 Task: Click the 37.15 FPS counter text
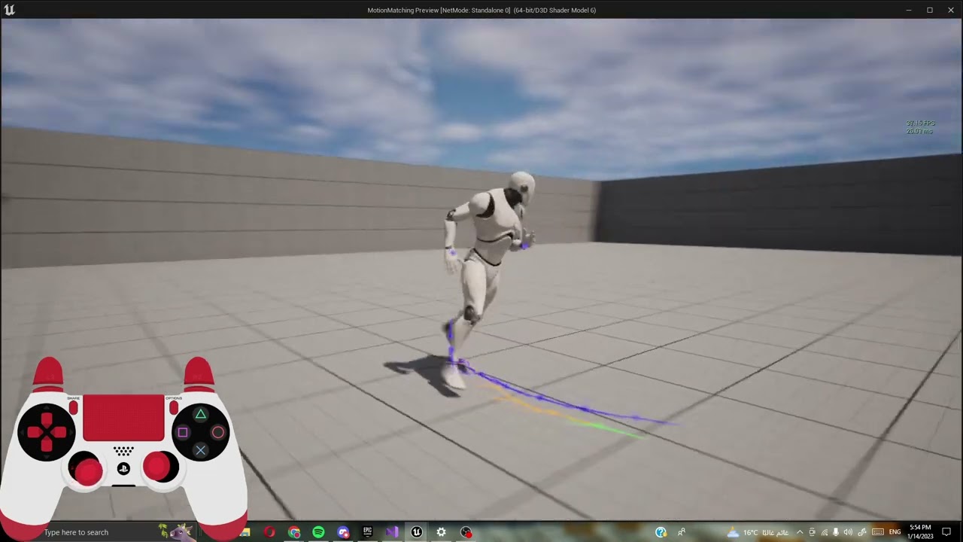tap(920, 123)
